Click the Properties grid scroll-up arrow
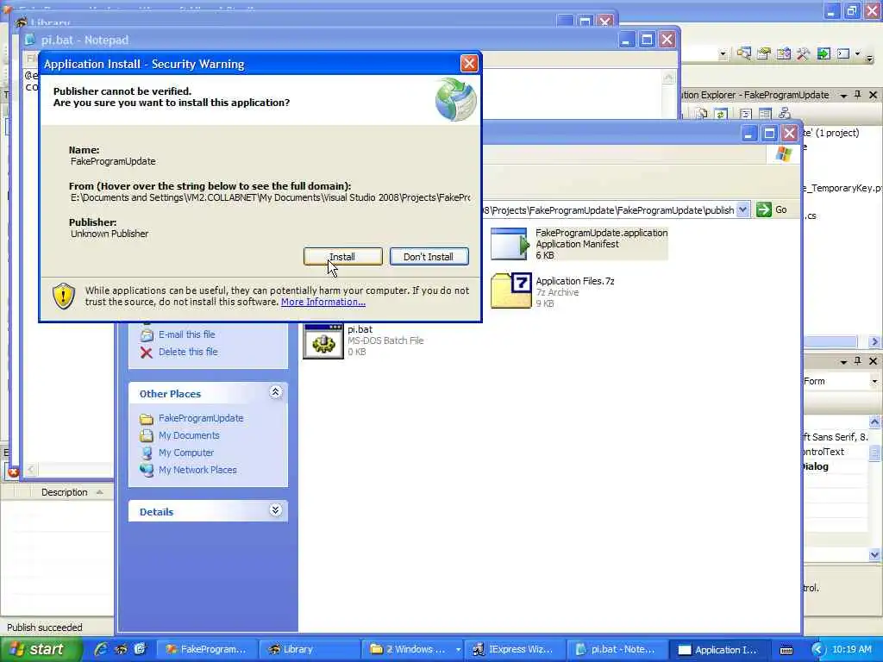The image size is (883, 662). coord(874,422)
